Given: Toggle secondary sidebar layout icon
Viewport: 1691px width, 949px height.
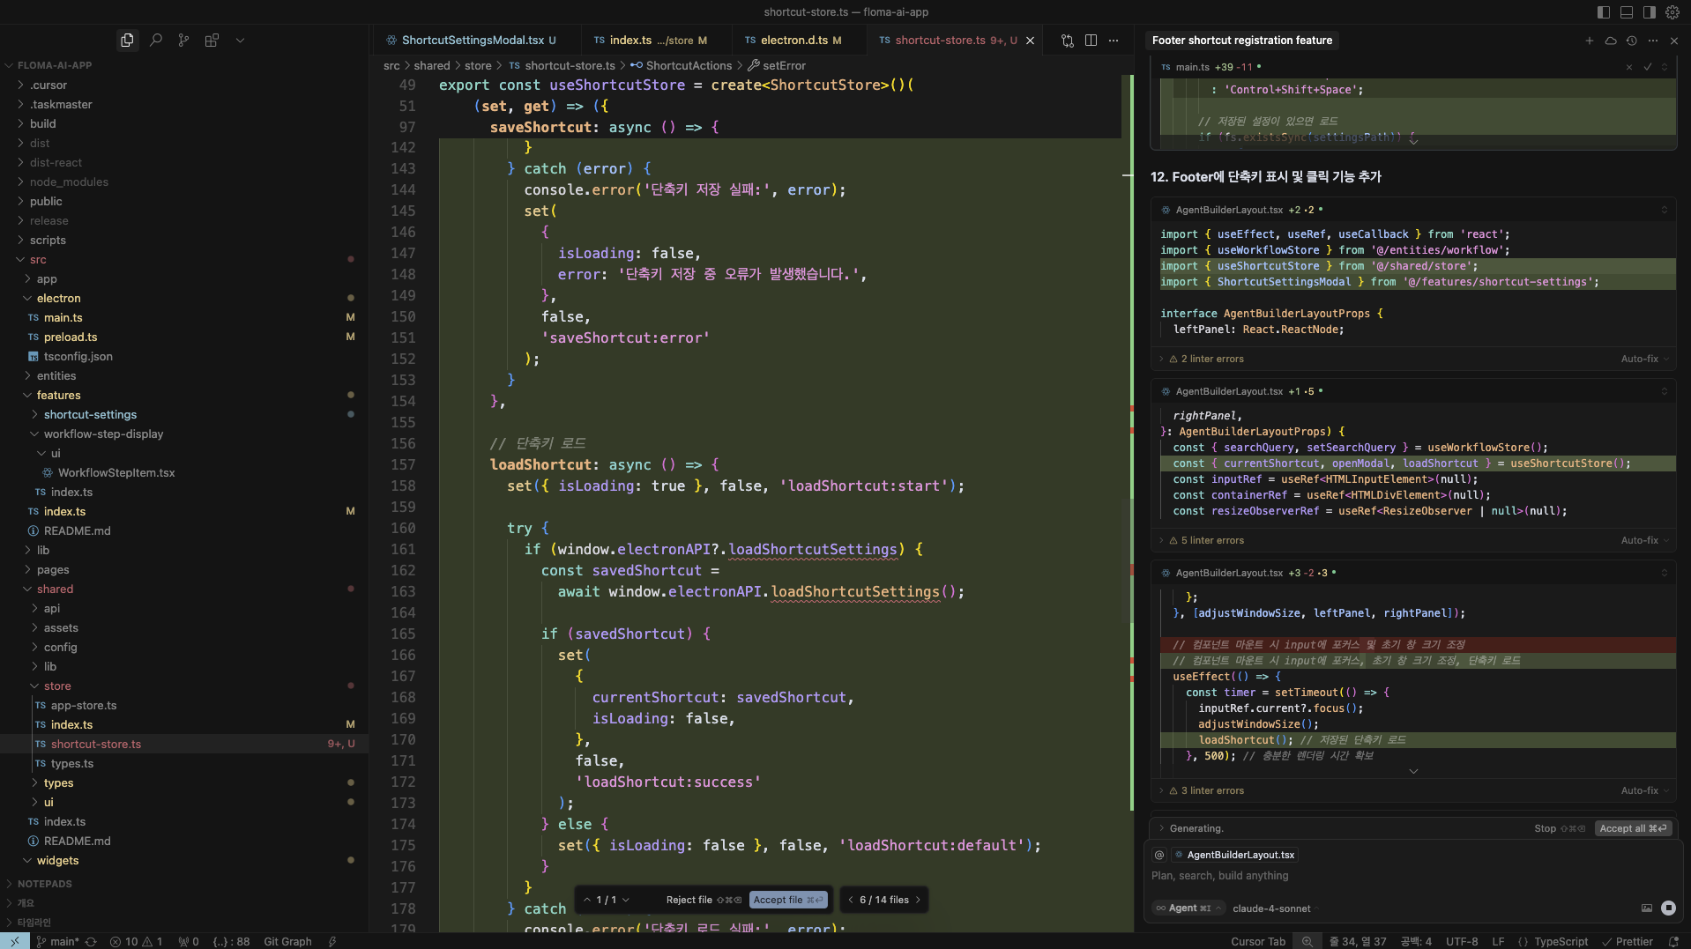Looking at the screenshot, I should [1649, 12].
